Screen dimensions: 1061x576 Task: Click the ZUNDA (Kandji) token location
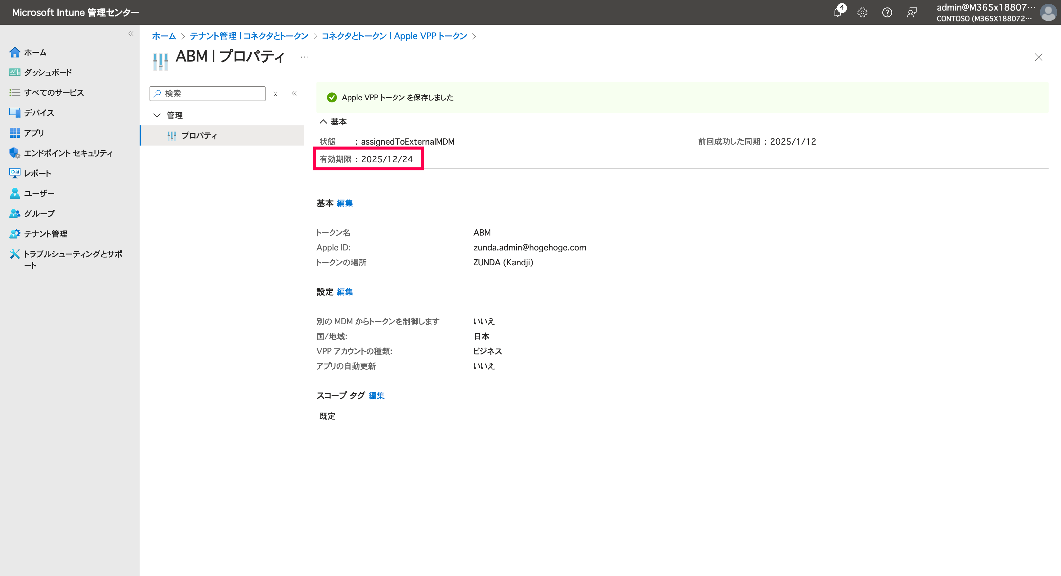(x=503, y=263)
